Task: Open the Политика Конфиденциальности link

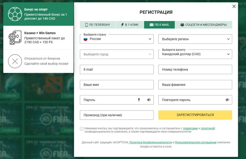Action: [x=151, y=142]
